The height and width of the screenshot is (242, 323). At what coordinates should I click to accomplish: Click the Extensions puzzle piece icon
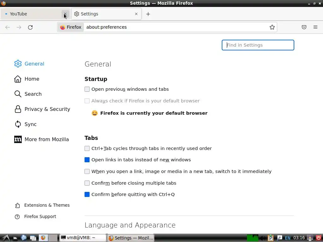pyautogui.click(x=18, y=205)
